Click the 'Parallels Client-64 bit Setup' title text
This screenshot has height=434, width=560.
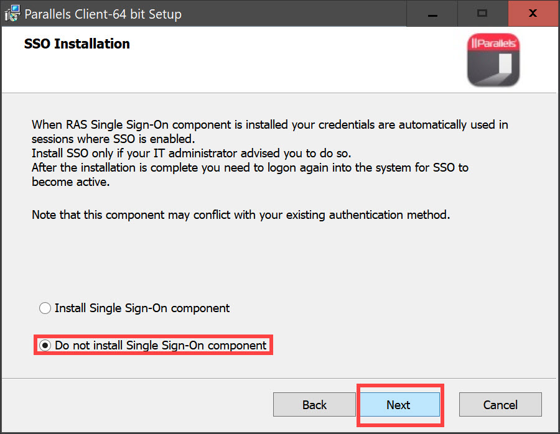(103, 14)
